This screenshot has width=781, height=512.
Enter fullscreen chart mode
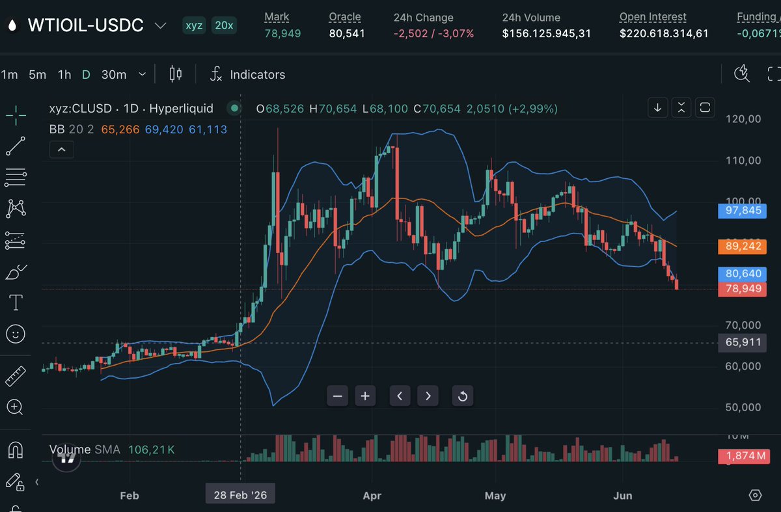click(x=773, y=74)
